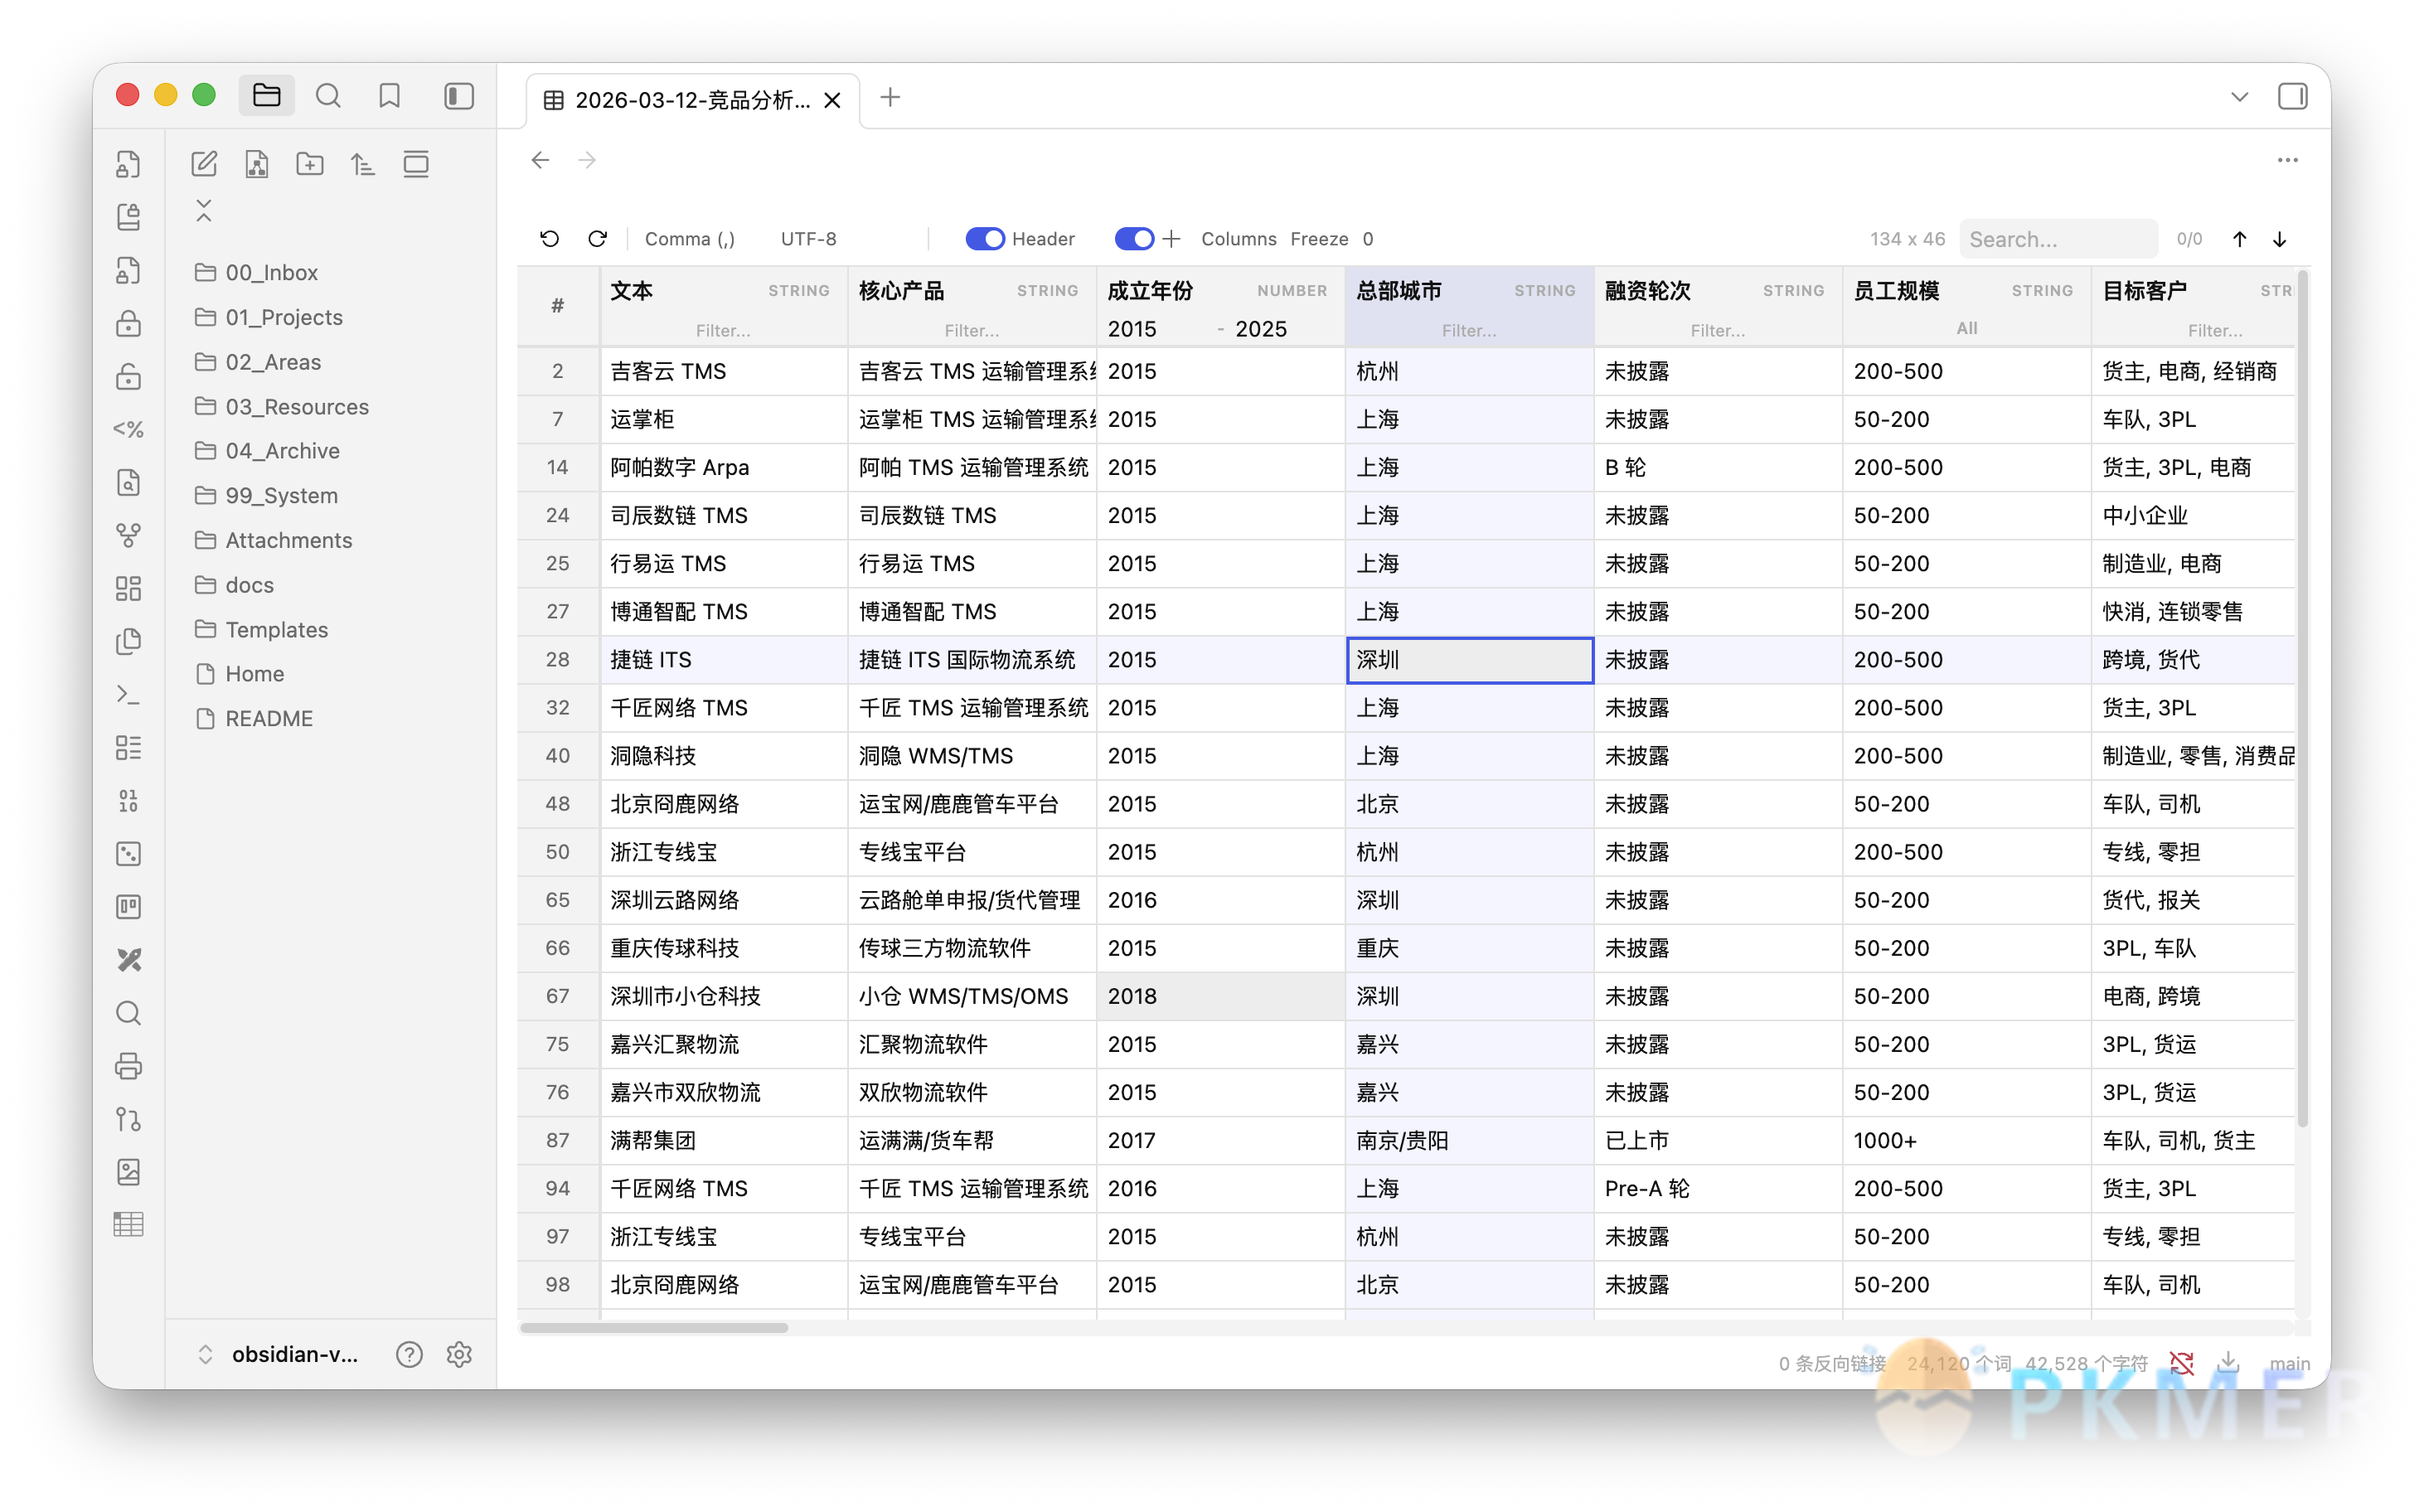
Task: Open the file explorer folder icon
Action: tap(266, 96)
